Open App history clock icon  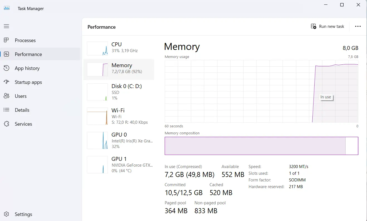(x=6, y=68)
